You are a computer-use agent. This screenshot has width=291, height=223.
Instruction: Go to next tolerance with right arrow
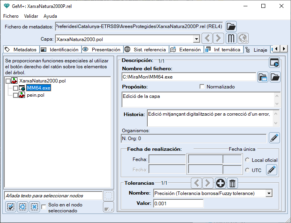[x=207, y=183]
